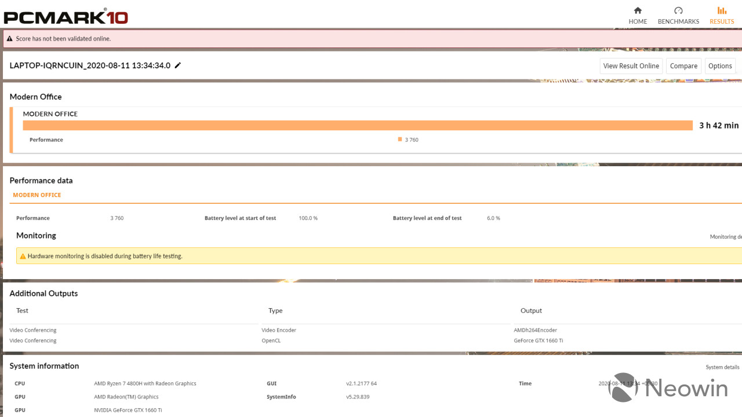Click the 3 760 value beside the result bar
Viewport: 742px width, 417px height.
click(412, 140)
